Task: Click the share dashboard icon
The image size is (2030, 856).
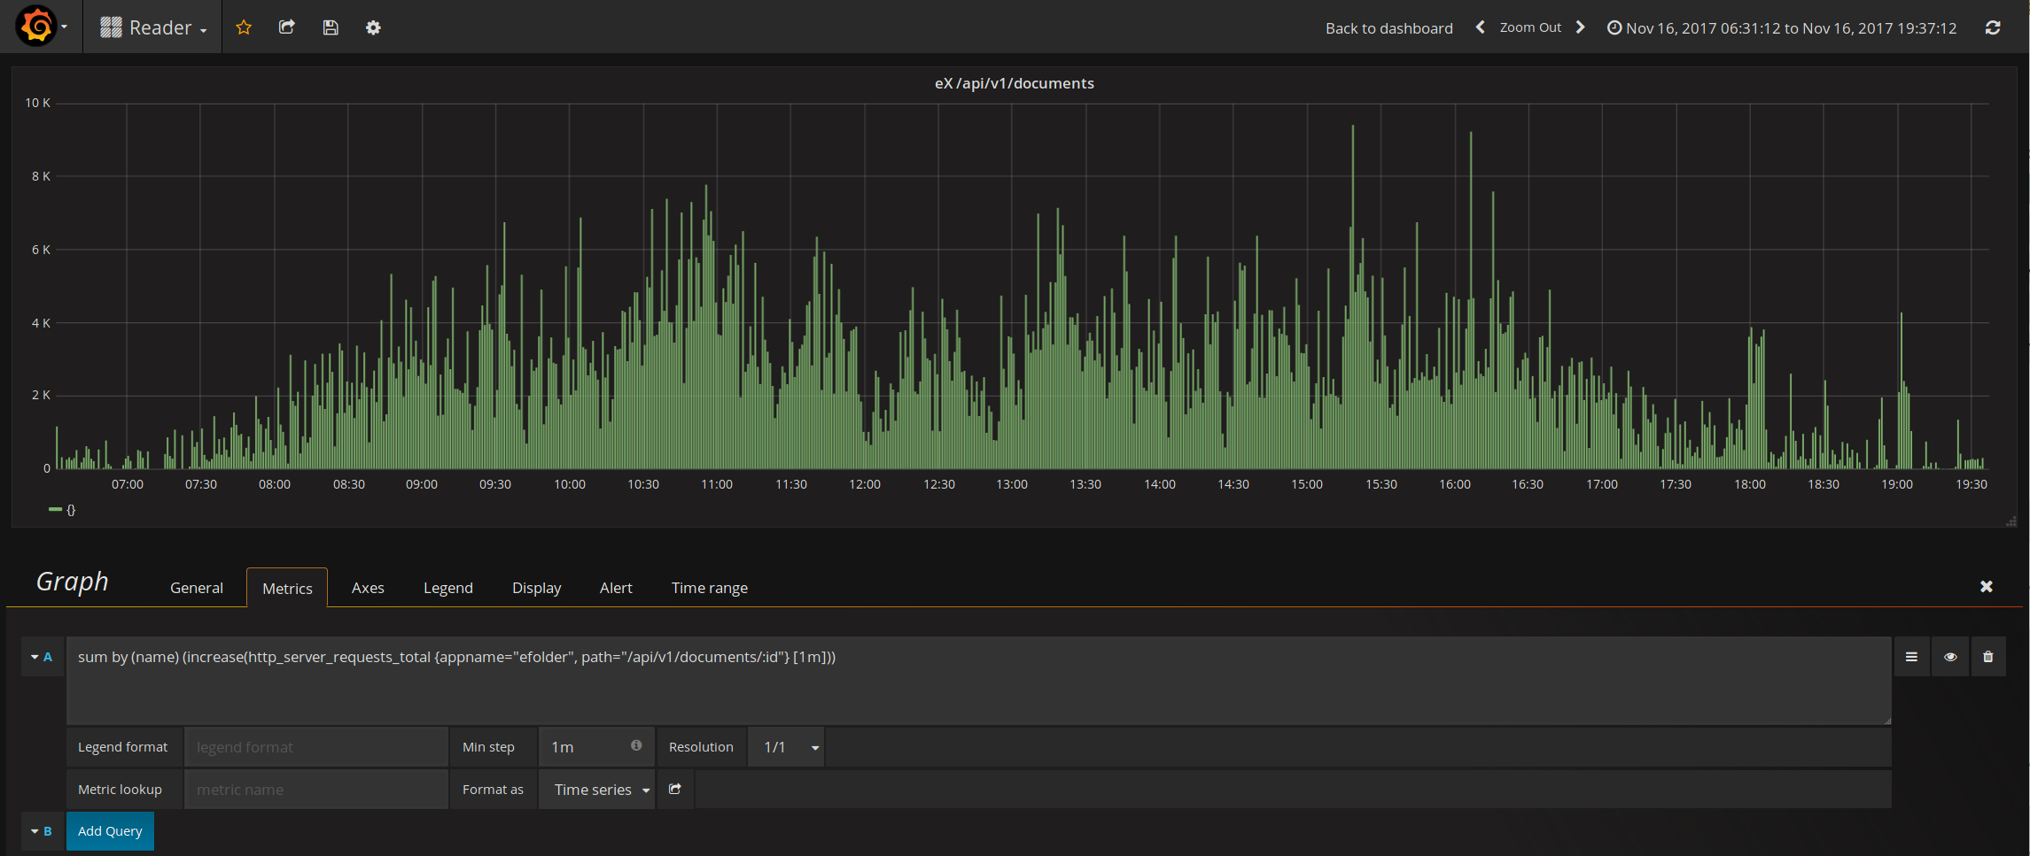Action: tap(286, 27)
